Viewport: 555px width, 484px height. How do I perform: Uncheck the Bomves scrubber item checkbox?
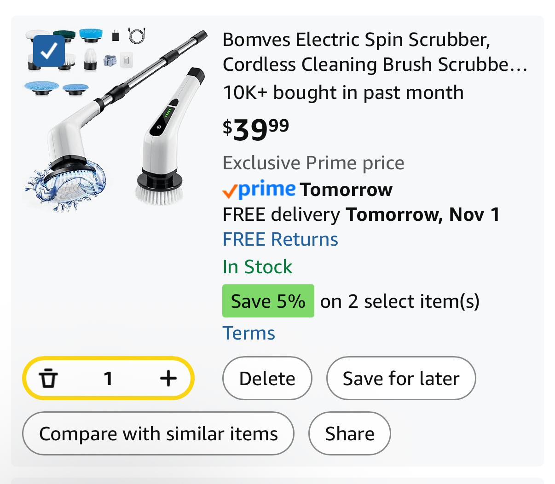(x=49, y=51)
